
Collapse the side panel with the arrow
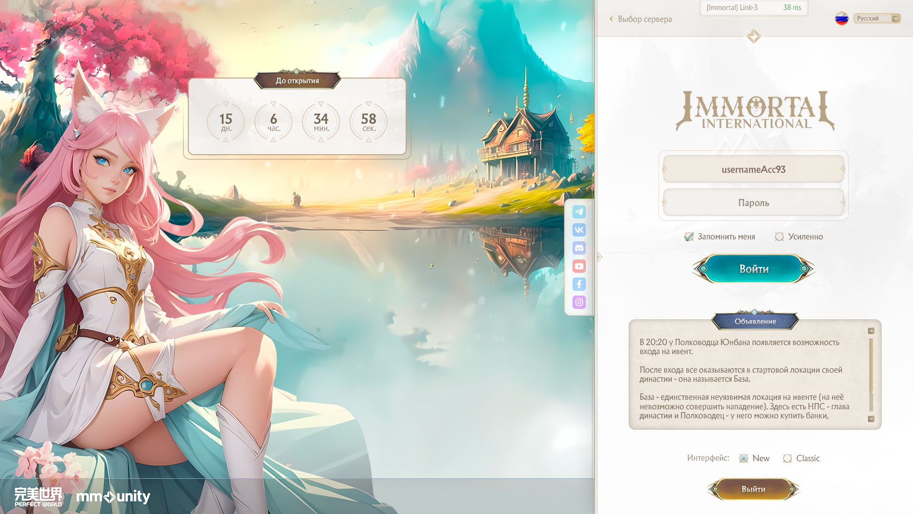[600, 257]
